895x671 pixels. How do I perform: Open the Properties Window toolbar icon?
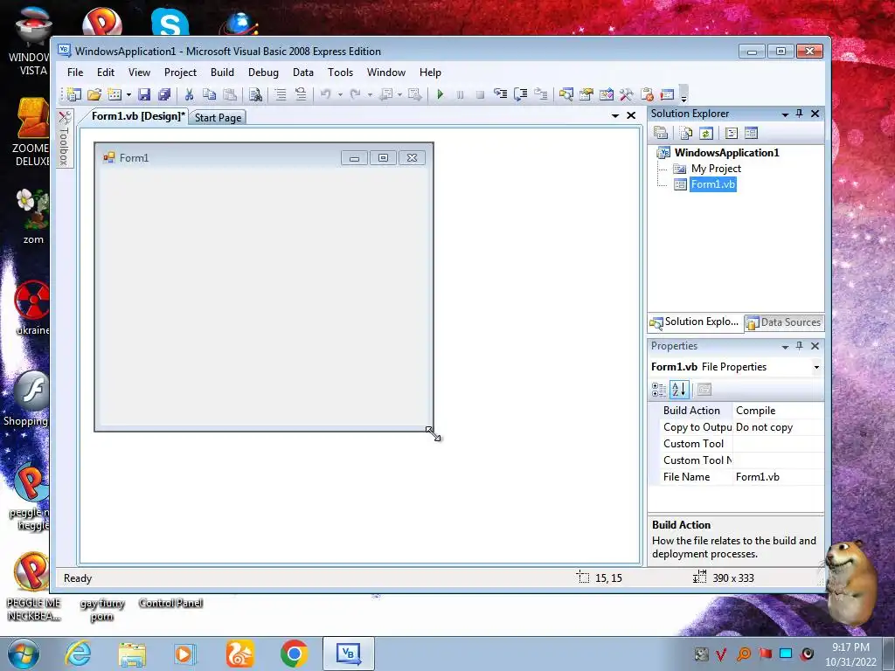[586, 94]
